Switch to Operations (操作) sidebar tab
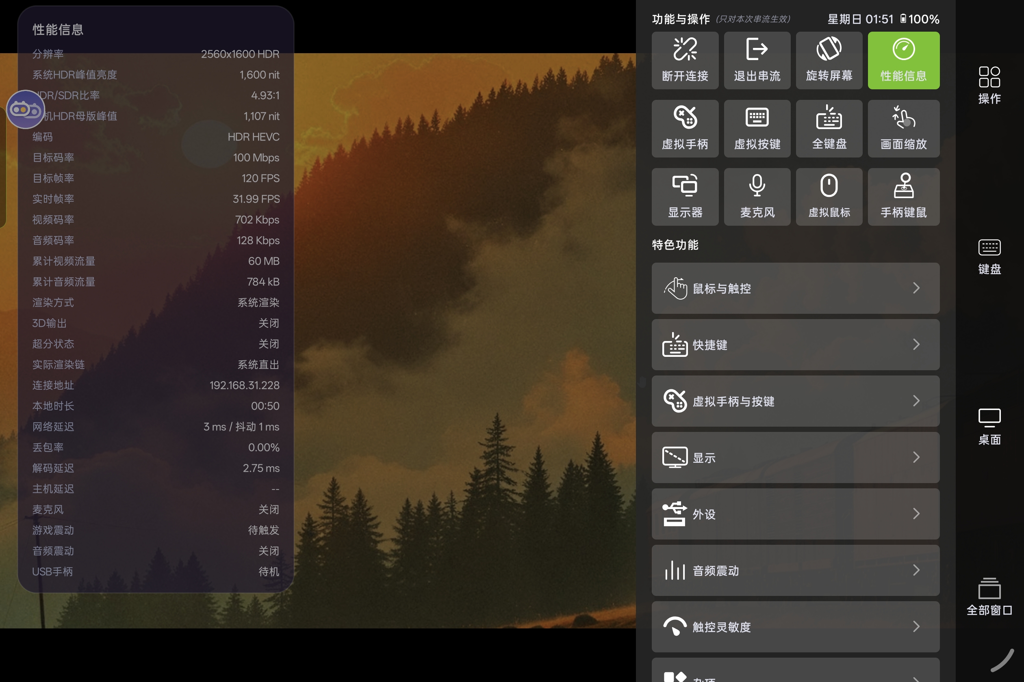1024x682 pixels. (989, 85)
